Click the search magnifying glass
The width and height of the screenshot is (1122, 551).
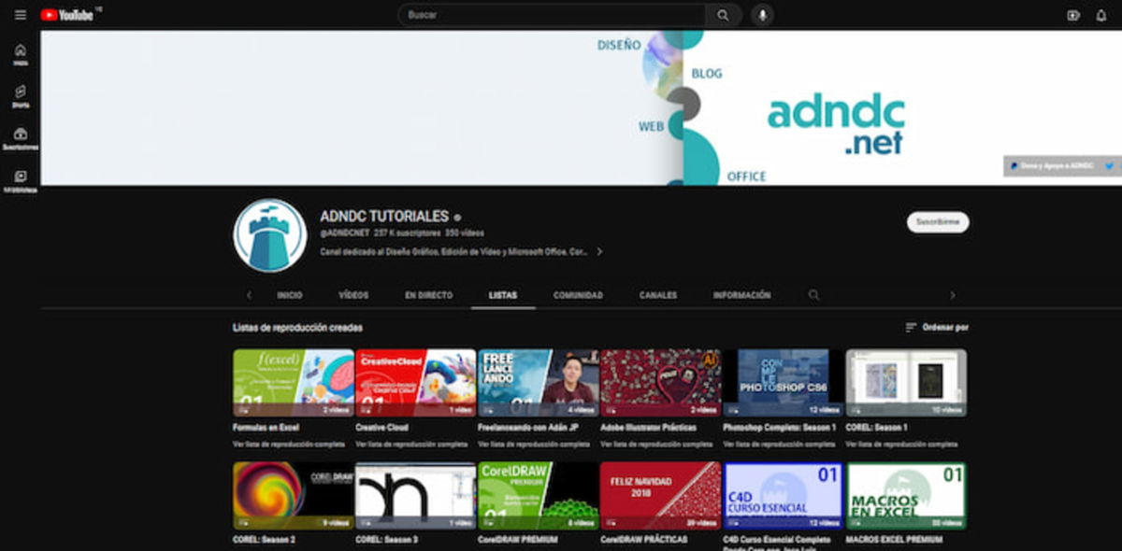coord(723,15)
